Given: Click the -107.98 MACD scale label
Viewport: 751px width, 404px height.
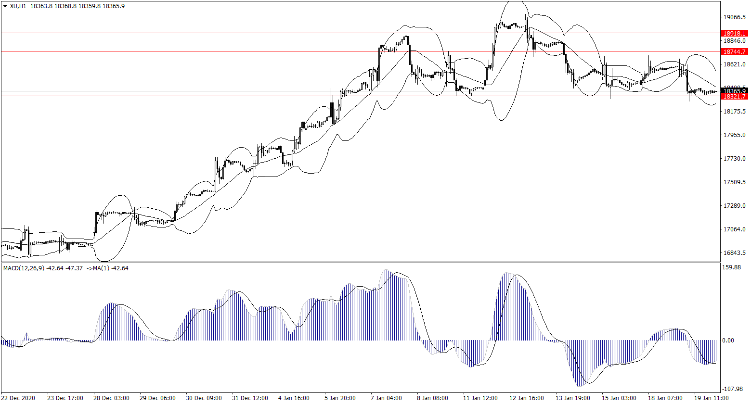Looking at the screenshot, I should [732, 389].
